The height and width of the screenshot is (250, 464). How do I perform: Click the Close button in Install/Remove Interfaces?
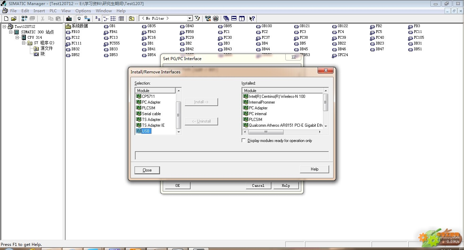tap(147, 170)
